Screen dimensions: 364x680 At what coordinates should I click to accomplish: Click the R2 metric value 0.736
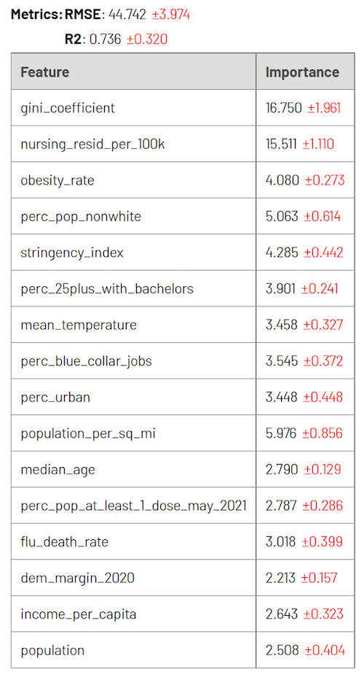105,39
